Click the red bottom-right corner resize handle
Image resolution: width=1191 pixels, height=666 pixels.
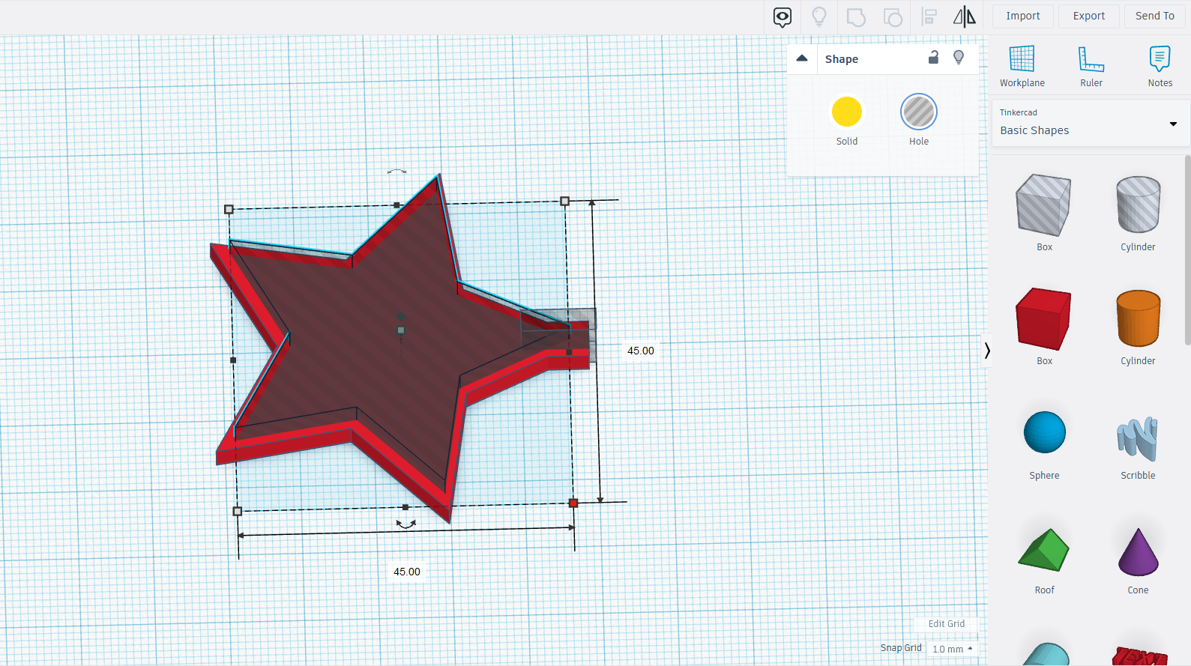pyautogui.click(x=573, y=503)
